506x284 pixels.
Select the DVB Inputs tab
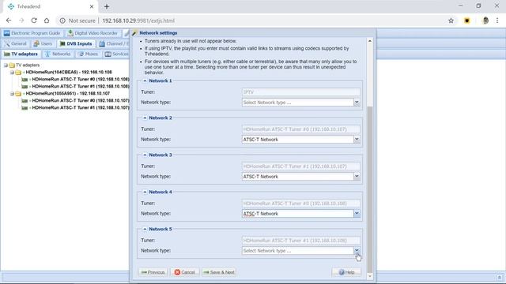(76, 44)
